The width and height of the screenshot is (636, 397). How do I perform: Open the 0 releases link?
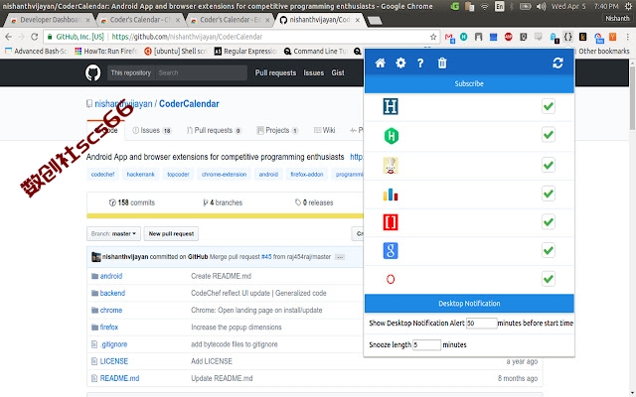tap(314, 202)
